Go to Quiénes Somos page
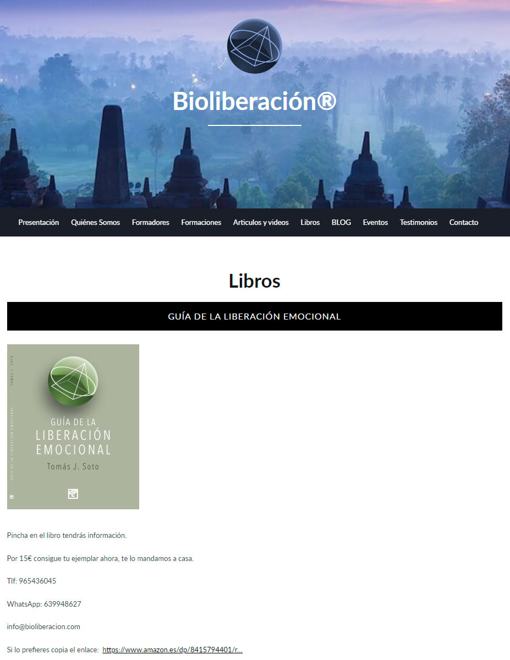The image size is (510, 660). (x=95, y=222)
